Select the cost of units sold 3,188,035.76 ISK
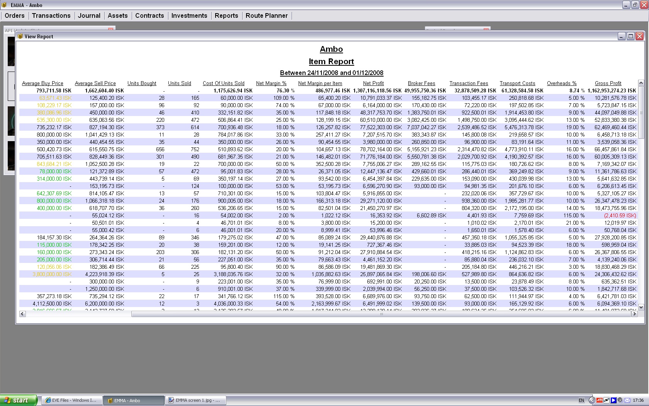Viewport: 649px width, 406px height. (233, 274)
